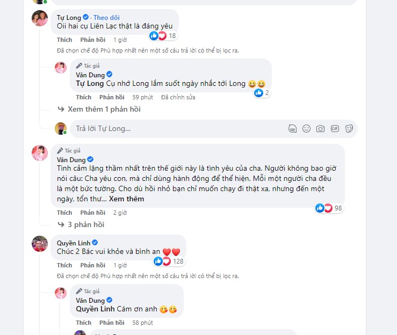The width and height of the screenshot is (397, 335).
Task: Open the GIF picker in the reply box
Action: tap(334, 129)
